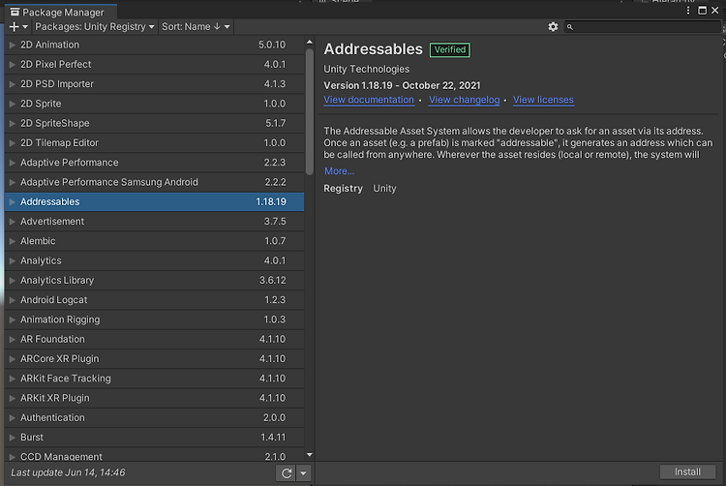
Task: Click the Version 1.18.19 - October 22, 2021 text
Action: pyautogui.click(x=402, y=85)
